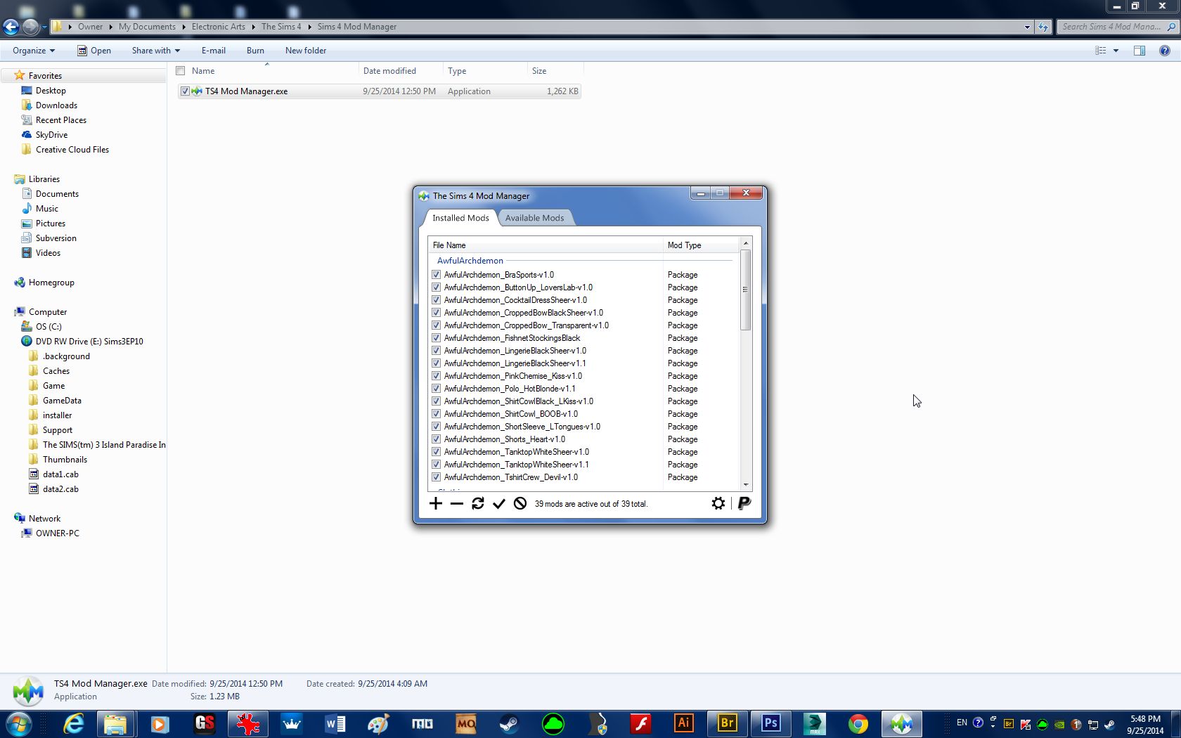Open the change view dropdown arrow
1181x738 pixels.
[1116, 51]
